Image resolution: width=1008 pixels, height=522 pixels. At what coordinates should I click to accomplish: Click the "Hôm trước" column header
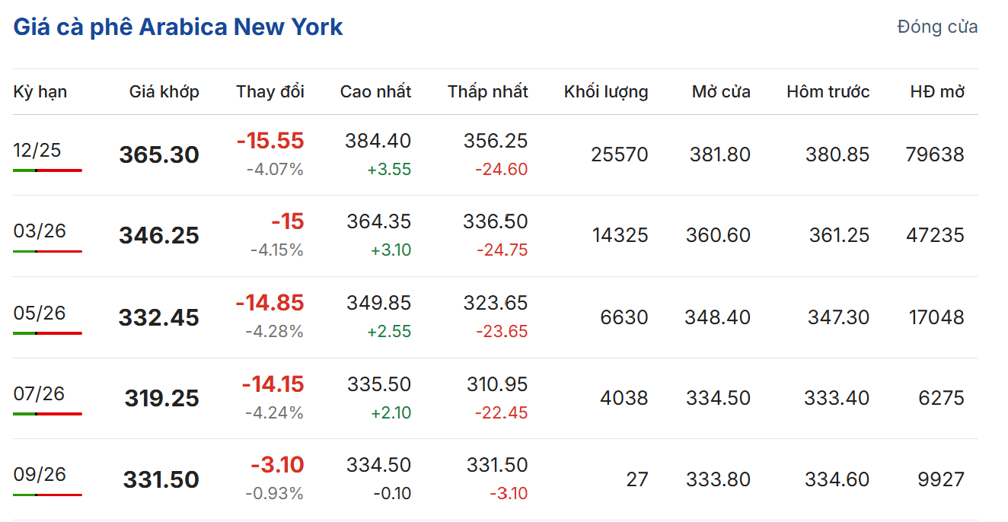click(828, 92)
